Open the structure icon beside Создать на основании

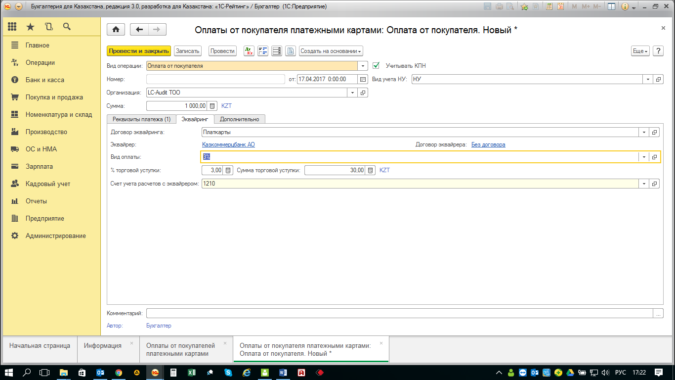(x=277, y=51)
